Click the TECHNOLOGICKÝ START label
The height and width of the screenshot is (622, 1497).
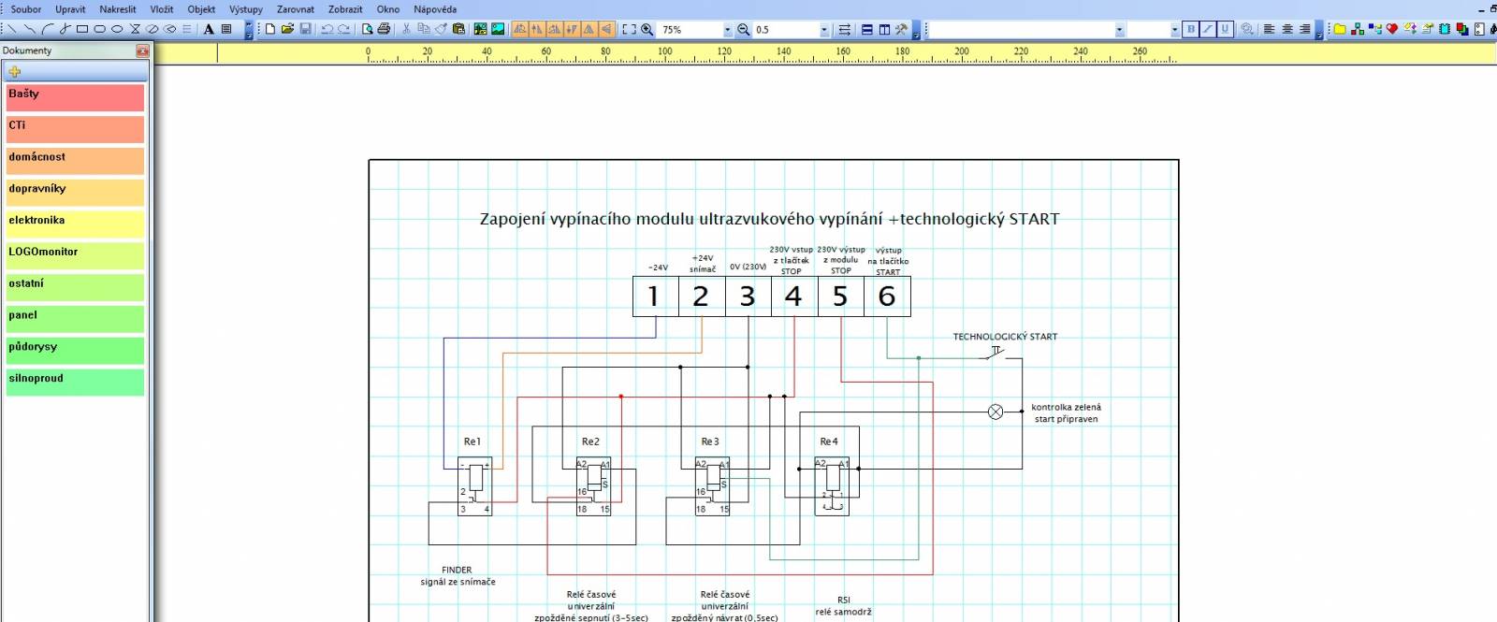point(1005,337)
